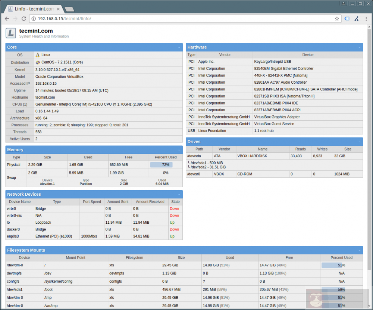
Task: Click the browser reload icon
Action: point(23,18)
